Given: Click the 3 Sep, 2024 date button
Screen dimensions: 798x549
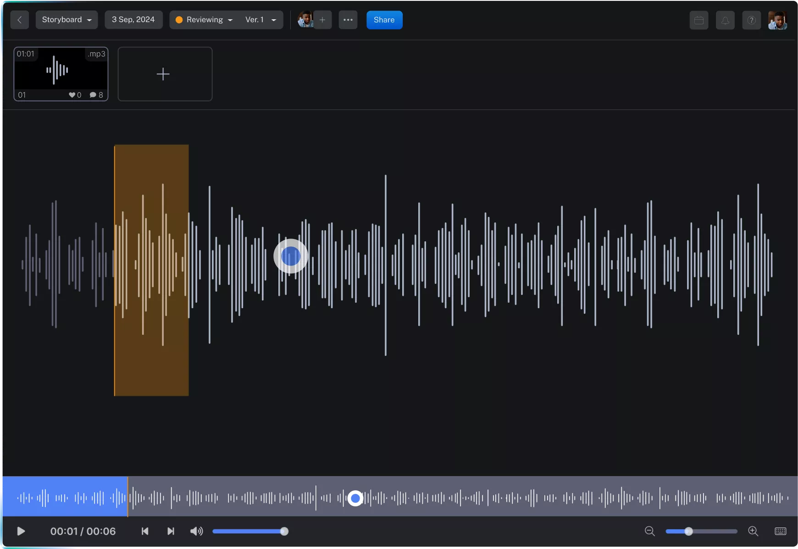Looking at the screenshot, I should click(133, 20).
